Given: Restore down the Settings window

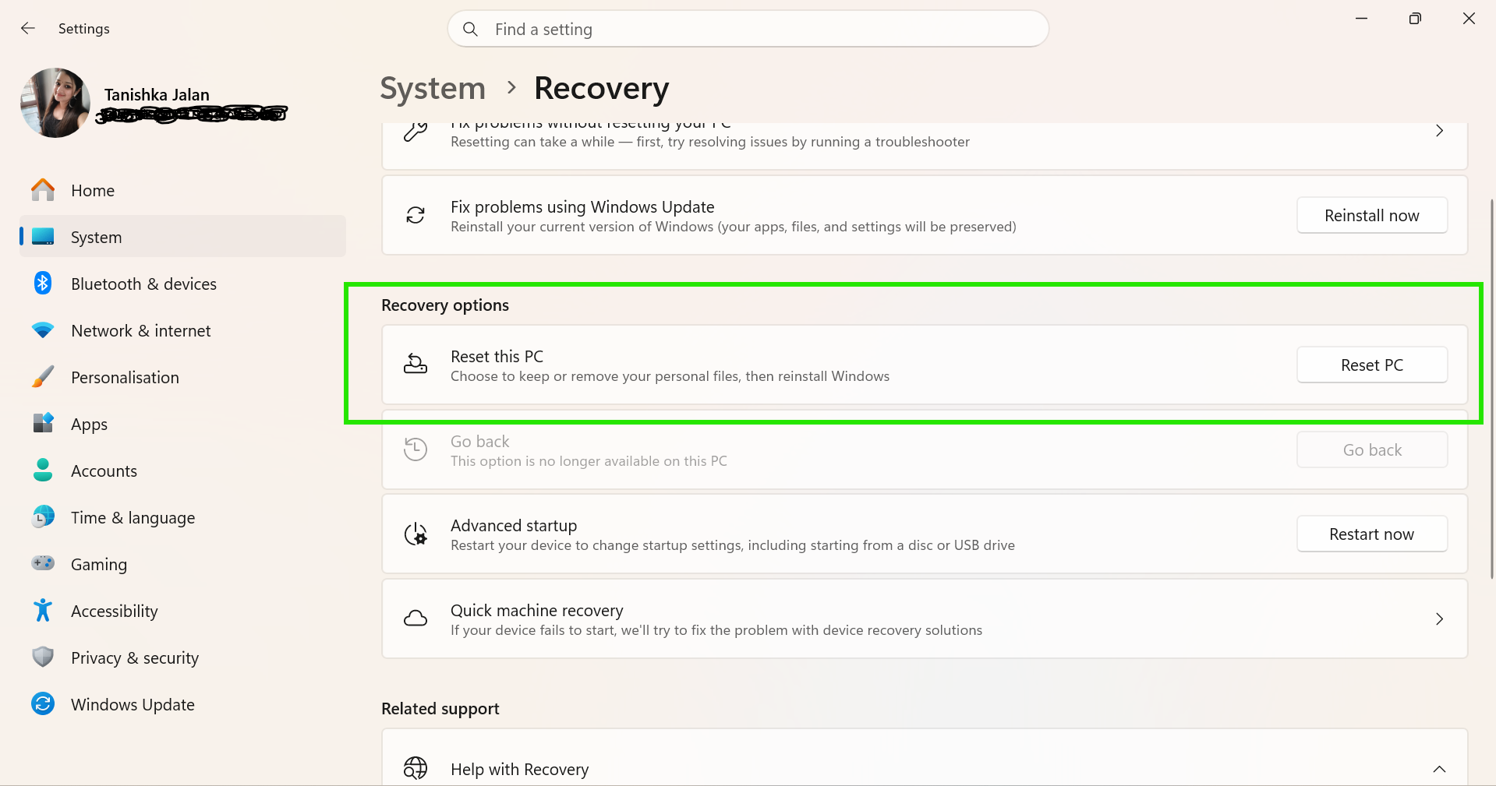Looking at the screenshot, I should tap(1415, 19).
